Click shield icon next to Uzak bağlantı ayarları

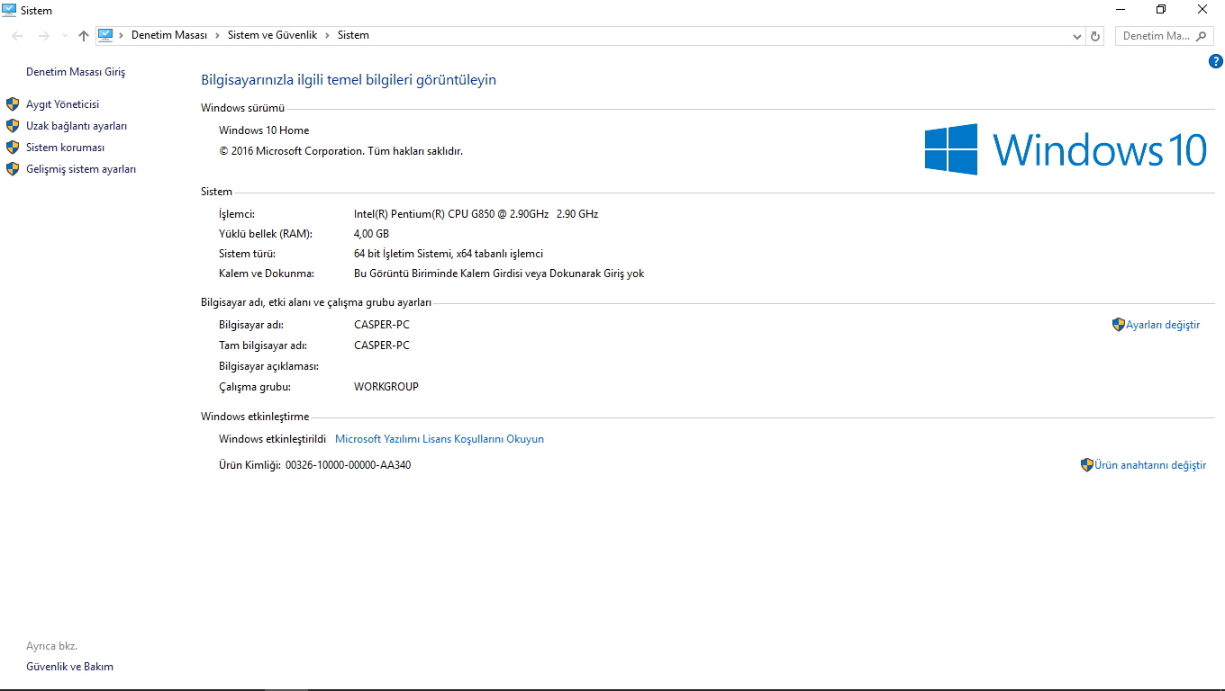tap(13, 126)
